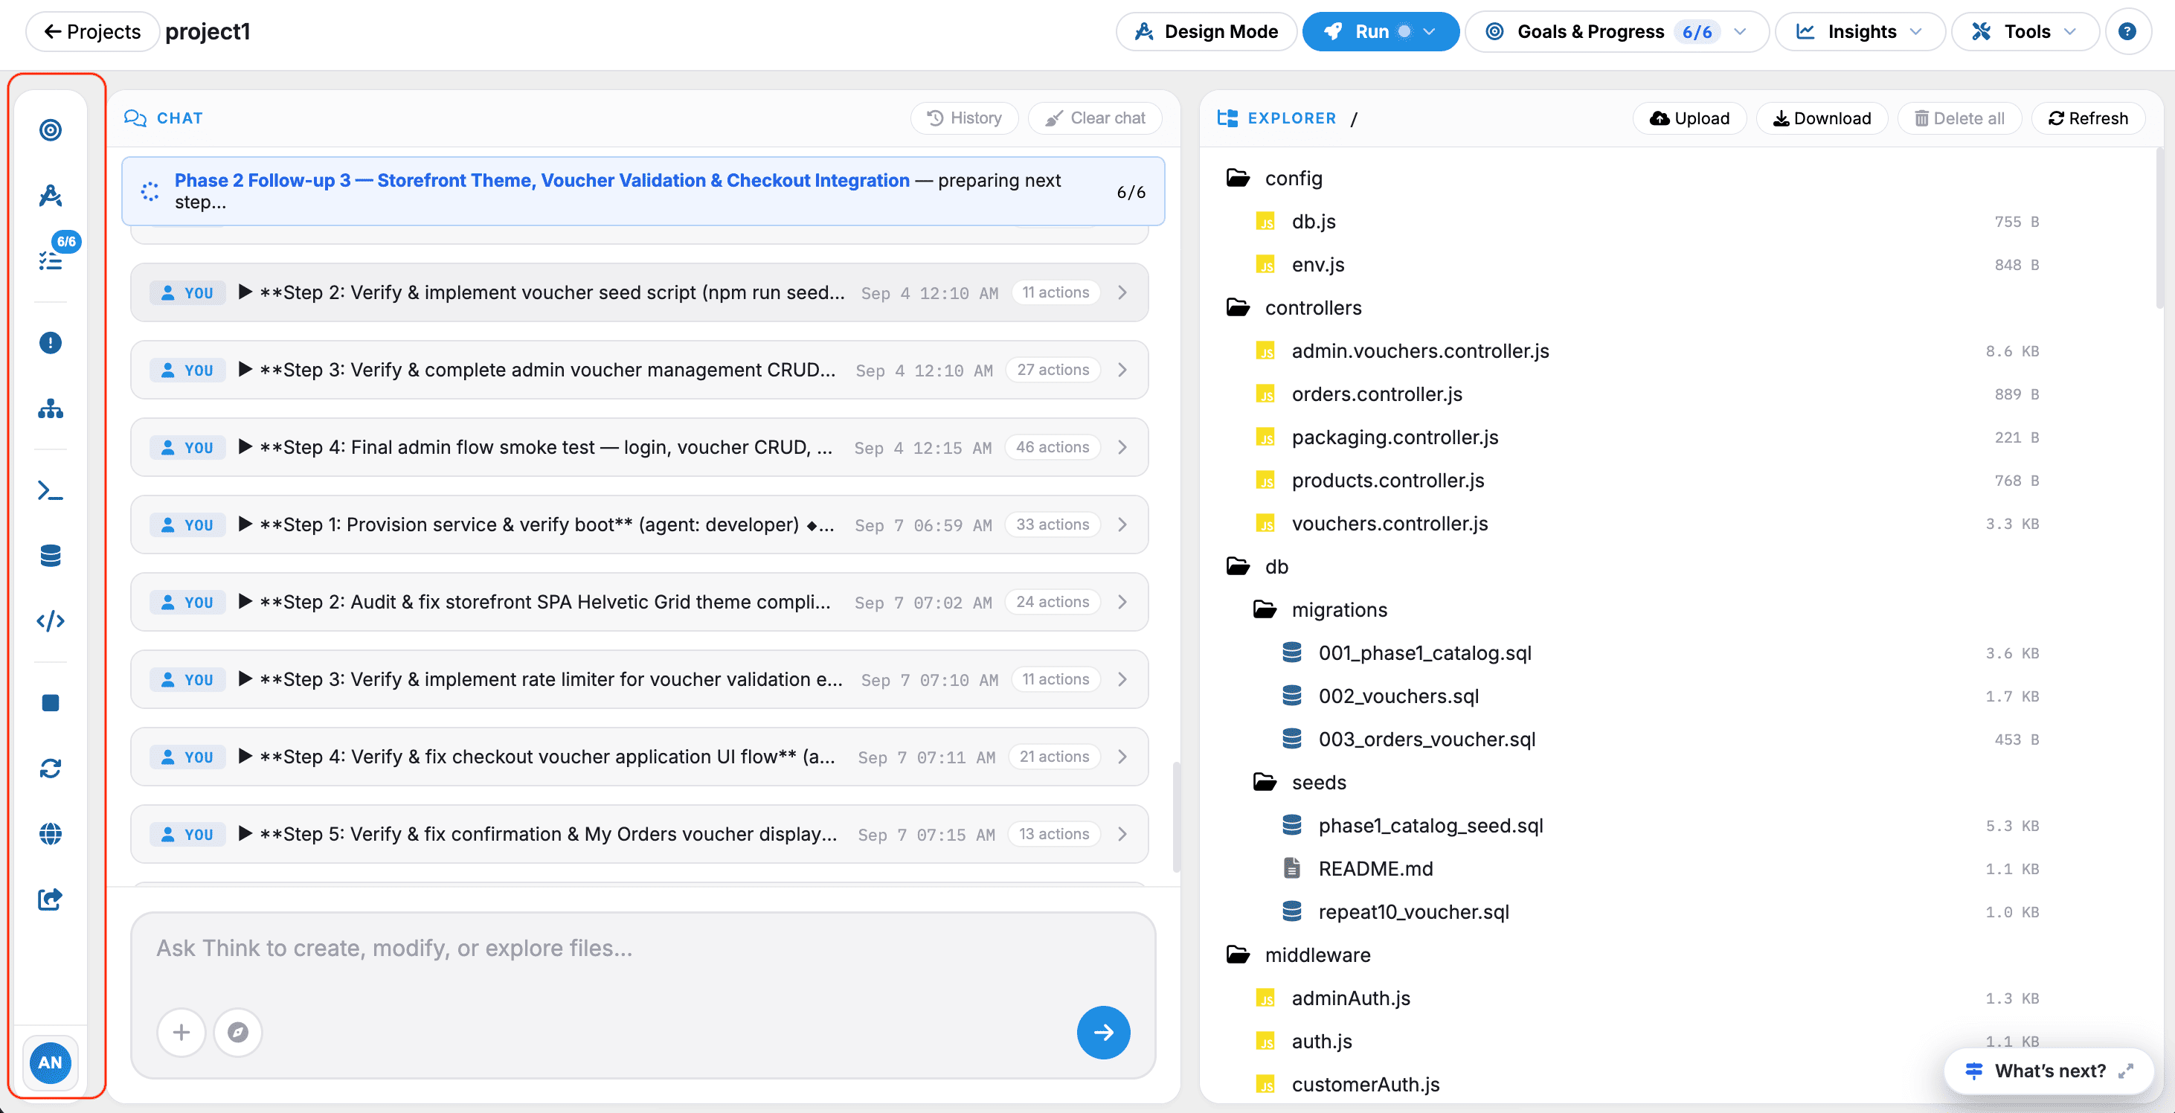Open the terminal icon in sidebar
This screenshot has width=2175, height=1113.
point(51,490)
